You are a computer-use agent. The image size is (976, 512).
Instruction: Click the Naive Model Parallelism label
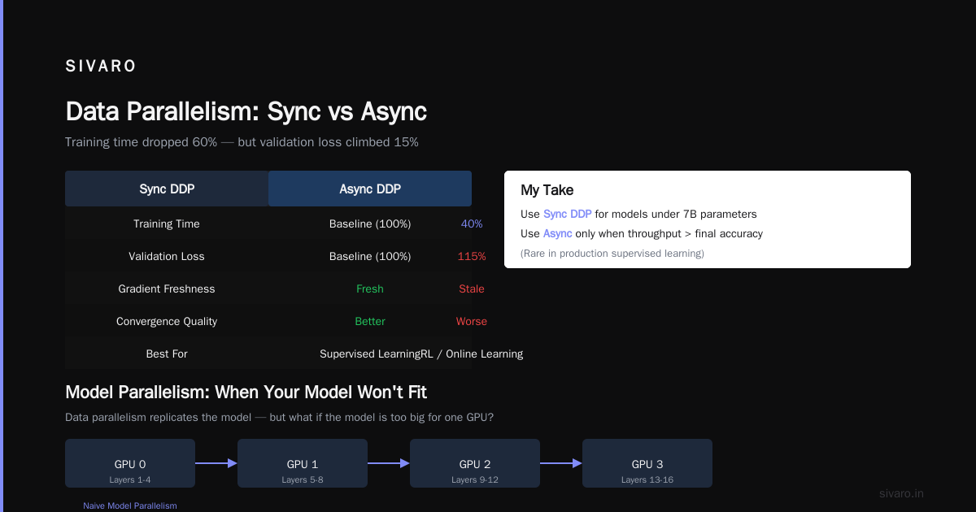130,505
